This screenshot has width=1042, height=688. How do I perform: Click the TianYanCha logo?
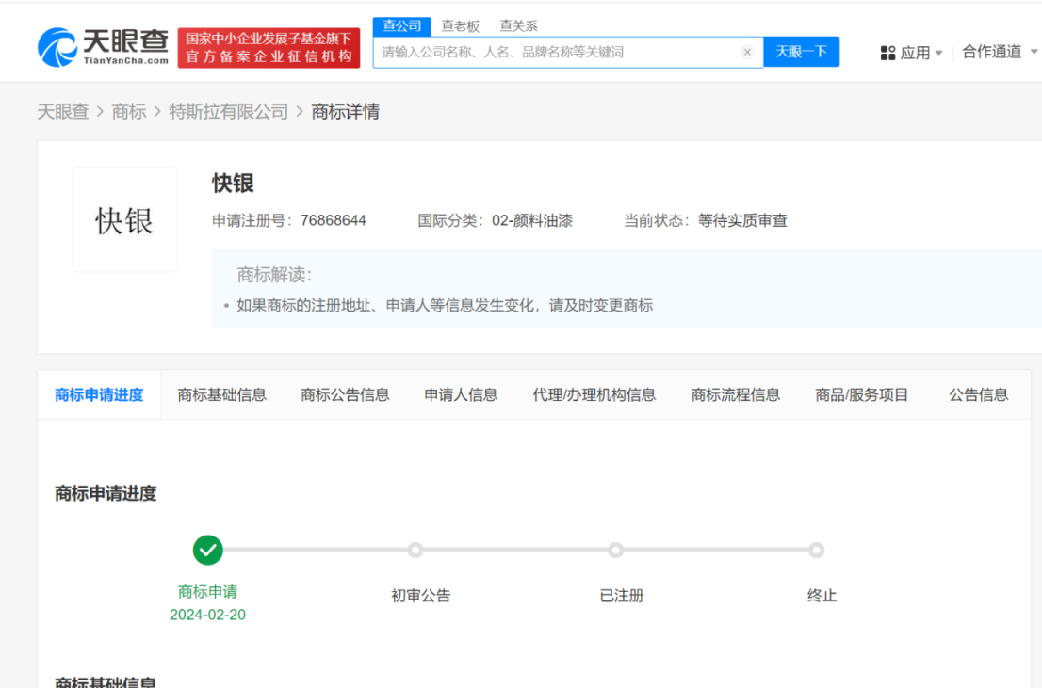point(104,46)
